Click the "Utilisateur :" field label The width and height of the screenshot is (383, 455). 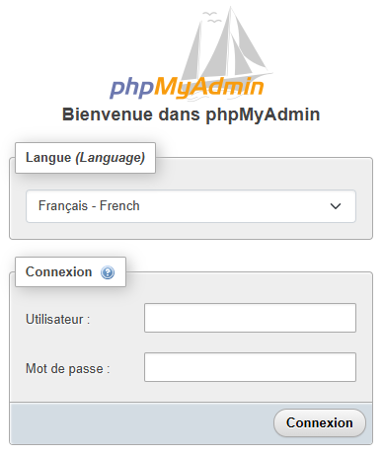(x=58, y=320)
